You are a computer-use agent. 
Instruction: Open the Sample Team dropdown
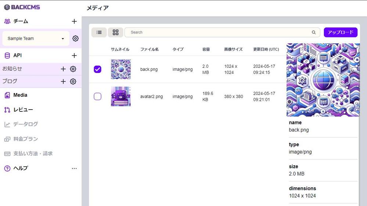36,38
